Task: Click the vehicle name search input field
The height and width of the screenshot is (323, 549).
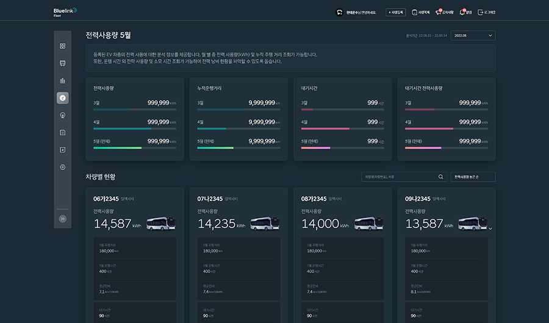Action: 400,177
